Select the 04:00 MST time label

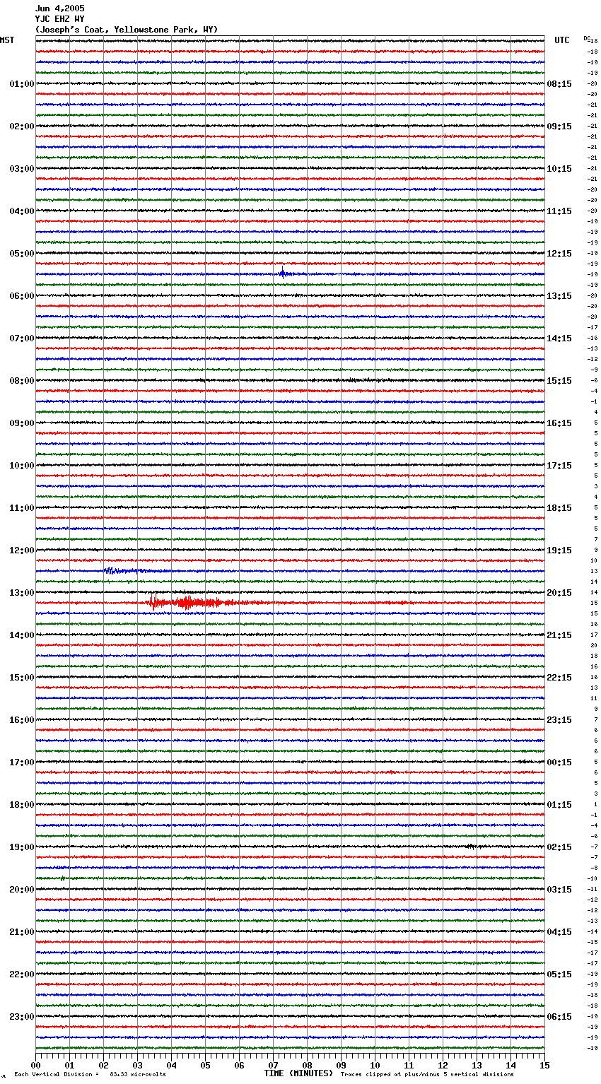pos(22,211)
